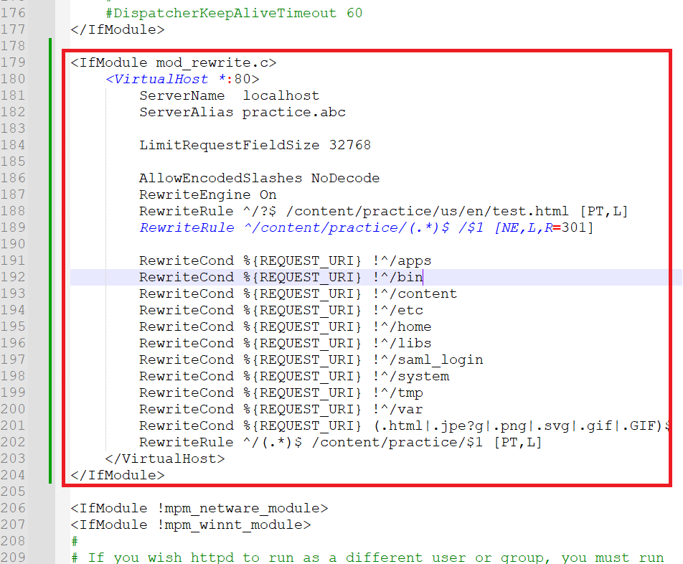Select the ServerAlias practice.abc line
The width and height of the screenshot is (683, 564).
click(242, 112)
